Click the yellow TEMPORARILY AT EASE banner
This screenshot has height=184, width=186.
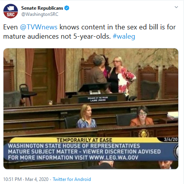coord(84,140)
